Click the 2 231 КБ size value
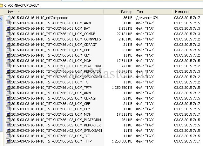This screenshot has width=203, height=146. click(x=125, y=28)
